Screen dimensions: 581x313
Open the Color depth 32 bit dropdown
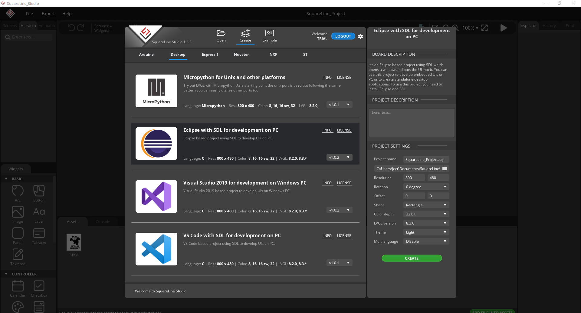[x=426, y=214]
